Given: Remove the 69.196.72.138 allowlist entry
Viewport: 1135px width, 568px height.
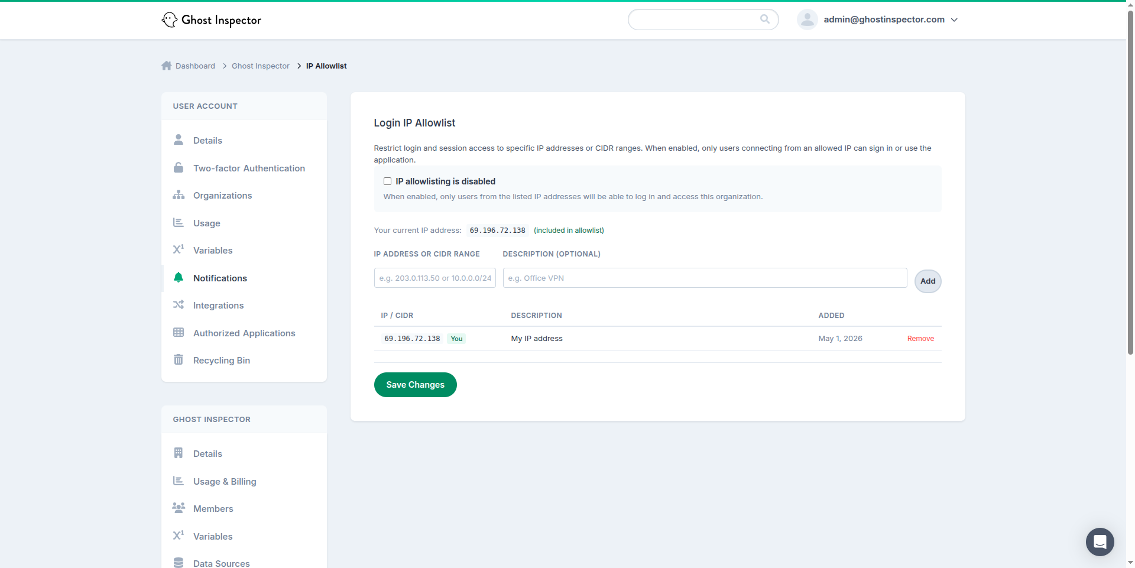Looking at the screenshot, I should pyautogui.click(x=920, y=339).
